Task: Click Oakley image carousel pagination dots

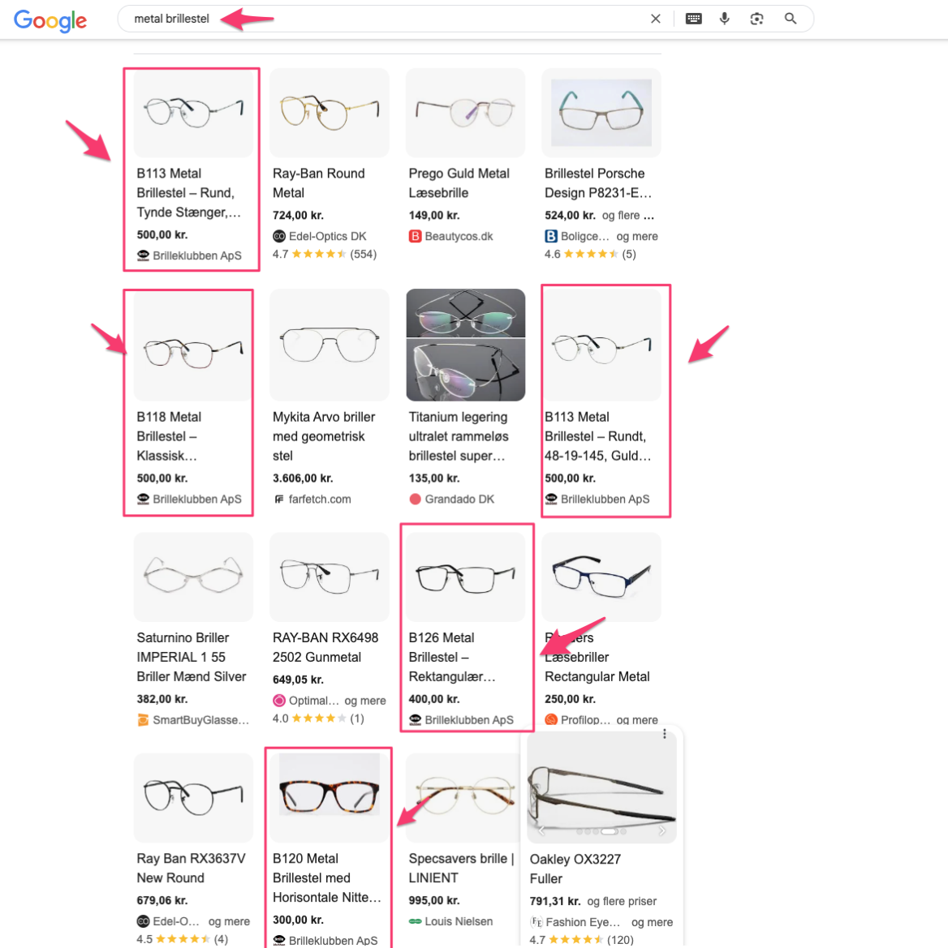Action: 601,832
